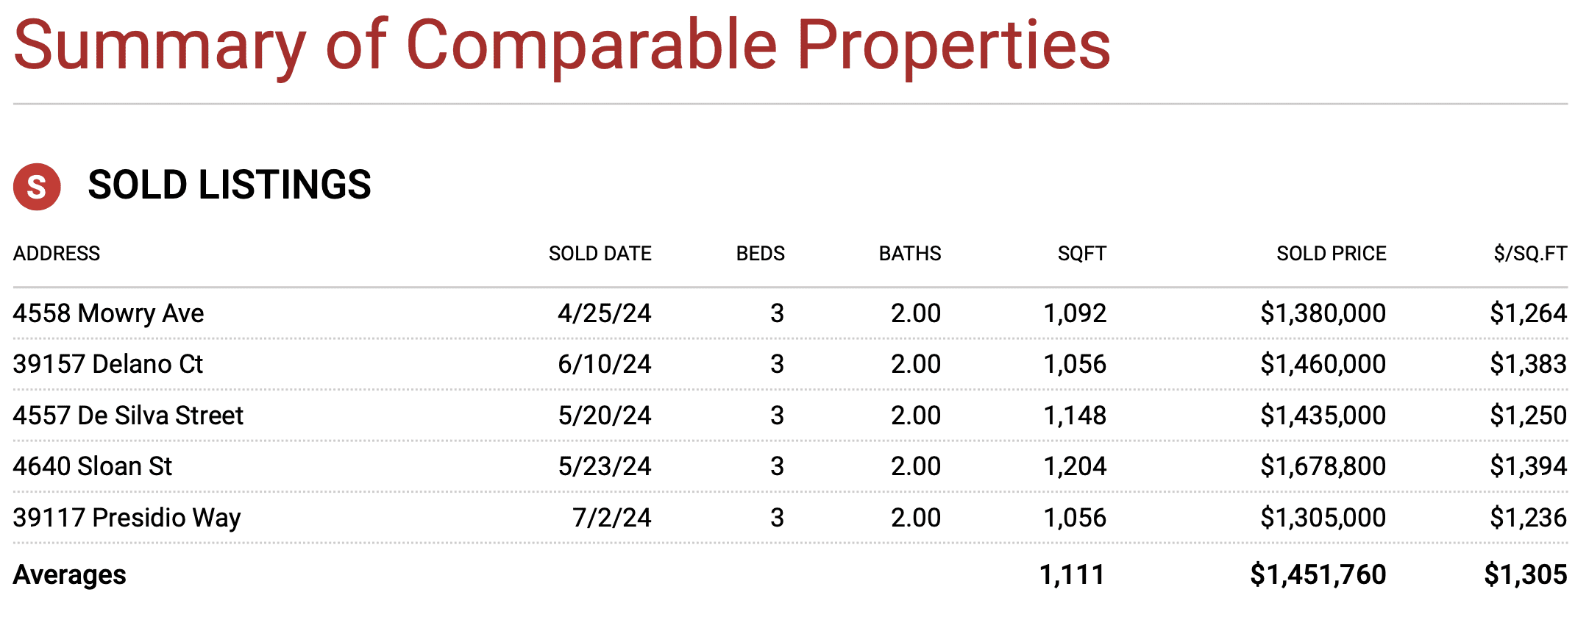Click the ADDRESS column header
Screen dimensions: 1589x631
[x=57, y=254]
